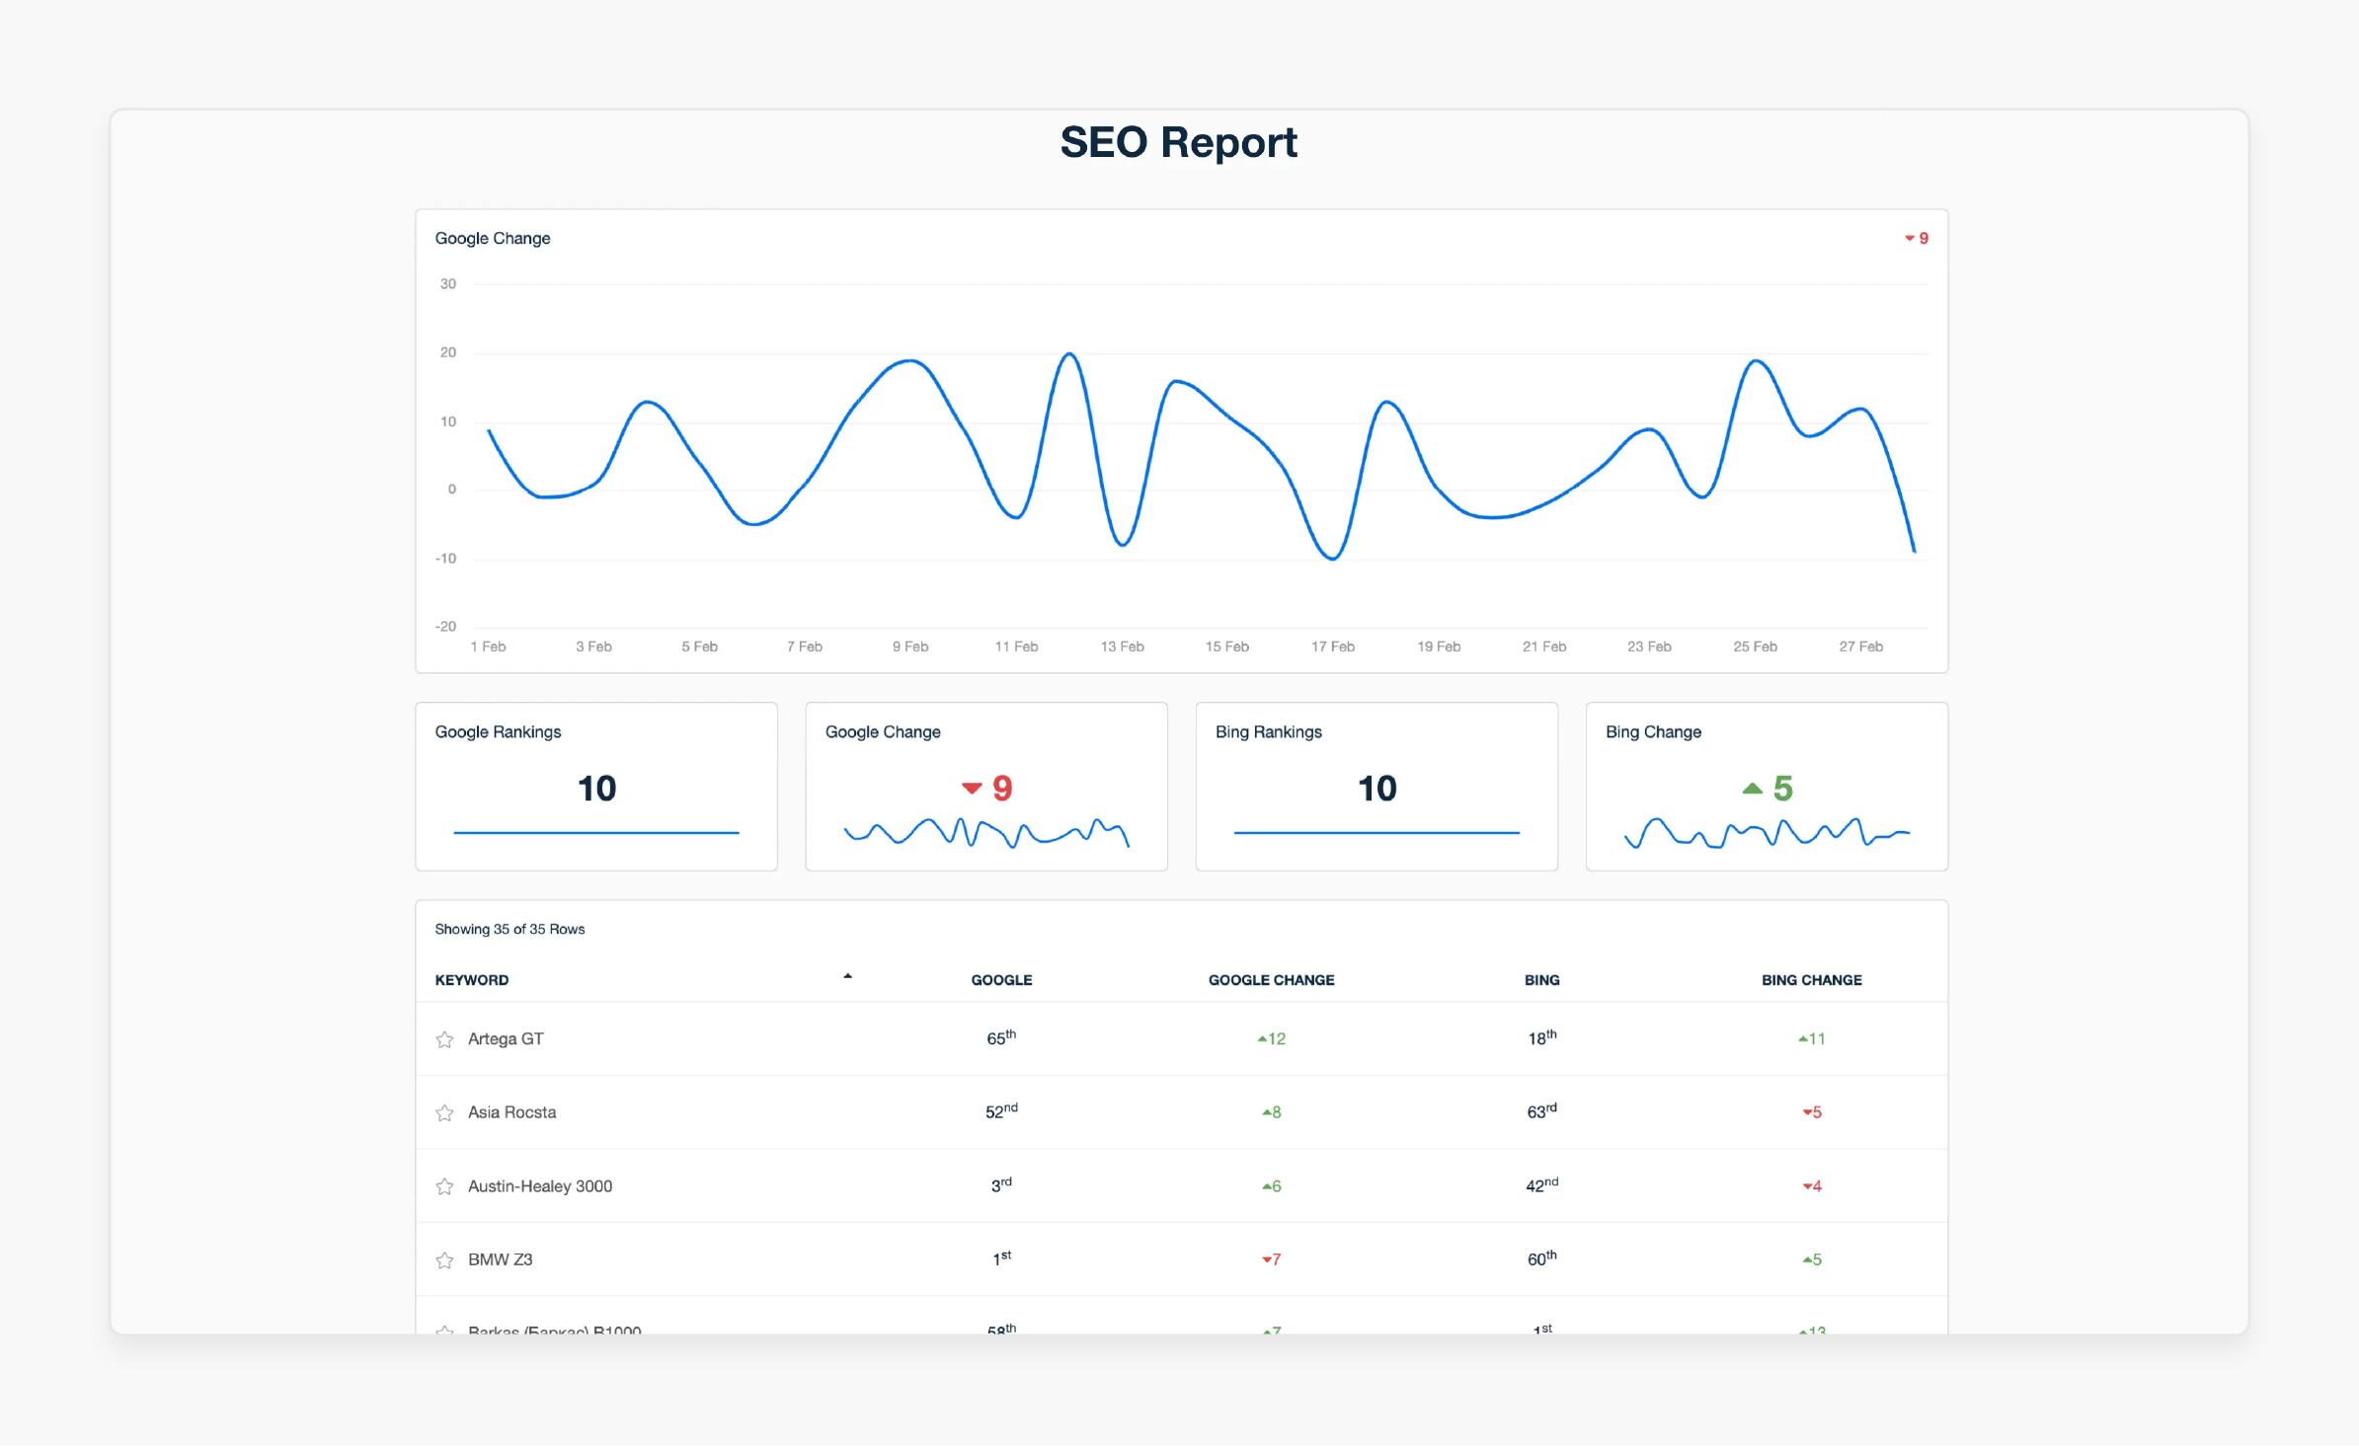The height and width of the screenshot is (1446, 2359).
Task: Click the 'SEO Report' heading
Action: [x=1179, y=142]
